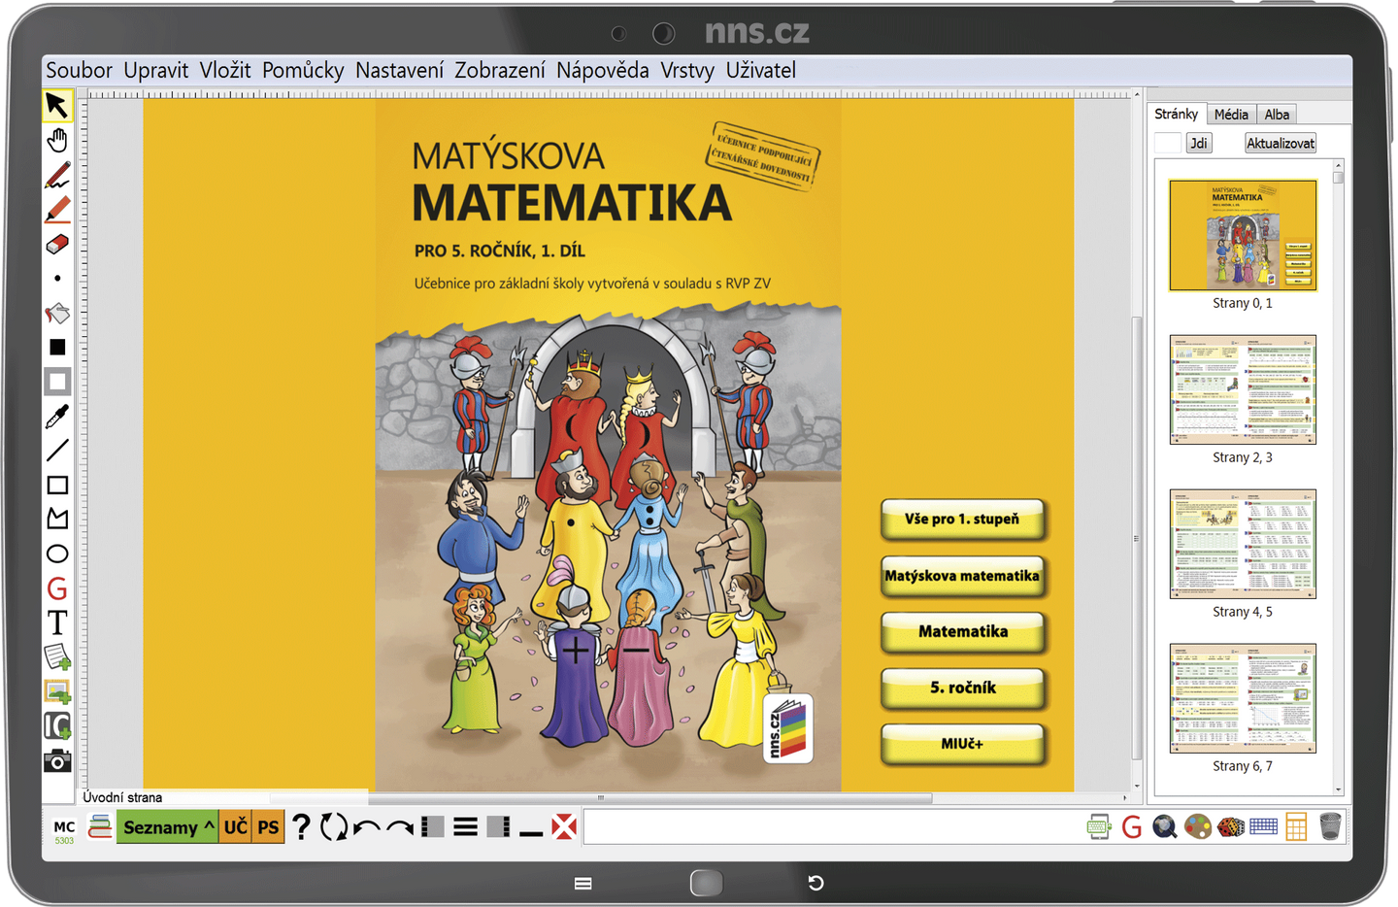Select the eraser tool
This screenshot has width=1398, height=907.
click(55, 245)
